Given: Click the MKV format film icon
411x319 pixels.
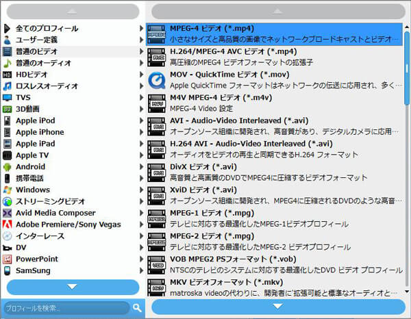Looking at the screenshot, I should (x=156, y=288).
